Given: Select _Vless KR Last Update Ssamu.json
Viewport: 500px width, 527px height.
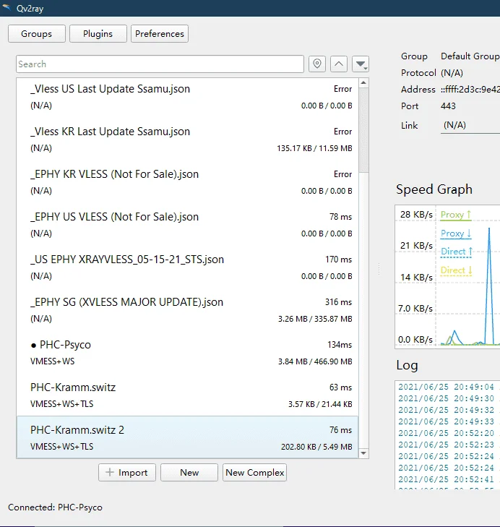Looking at the screenshot, I should click(188, 140).
